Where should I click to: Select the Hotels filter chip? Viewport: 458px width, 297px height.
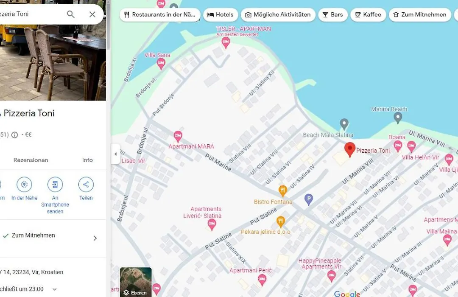point(221,14)
